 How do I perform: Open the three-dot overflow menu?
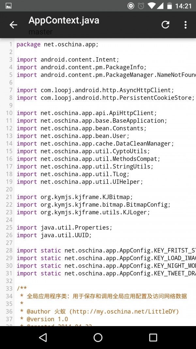[x=185, y=25]
